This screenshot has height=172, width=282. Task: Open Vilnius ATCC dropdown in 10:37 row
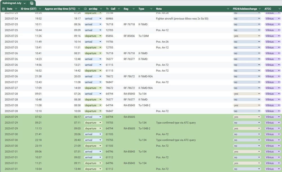[273, 157]
